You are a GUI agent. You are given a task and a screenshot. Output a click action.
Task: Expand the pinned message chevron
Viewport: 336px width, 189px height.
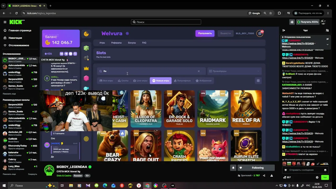[x=327, y=45]
